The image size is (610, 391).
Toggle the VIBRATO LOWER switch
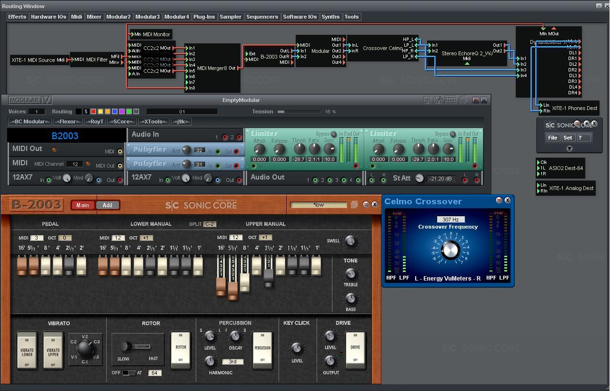(x=27, y=351)
